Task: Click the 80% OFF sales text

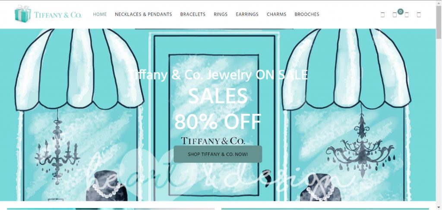Action: tap(218, 121)
